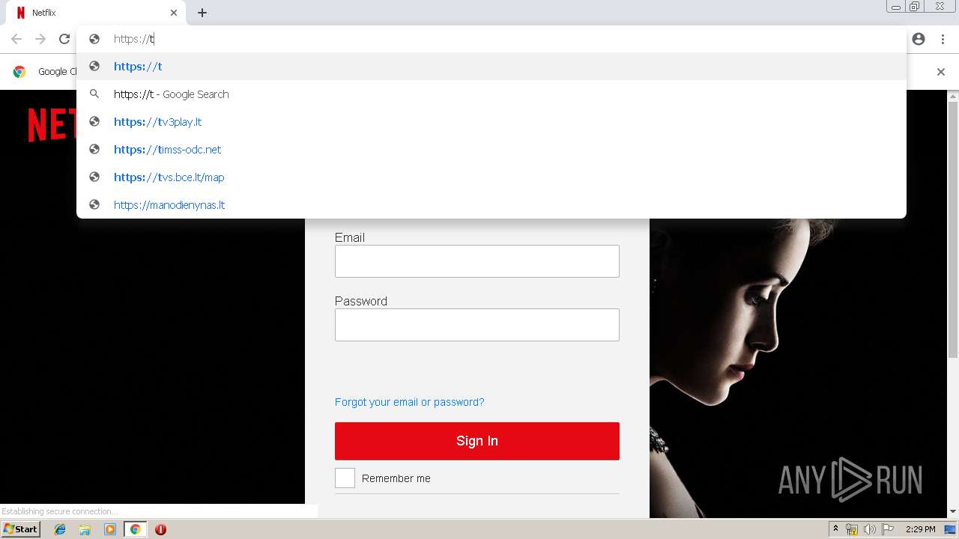Image resolution: width=959 pixels, height=539 pixels.
Task: Open the file explorer taskbar icon
Action: point(85,529)
